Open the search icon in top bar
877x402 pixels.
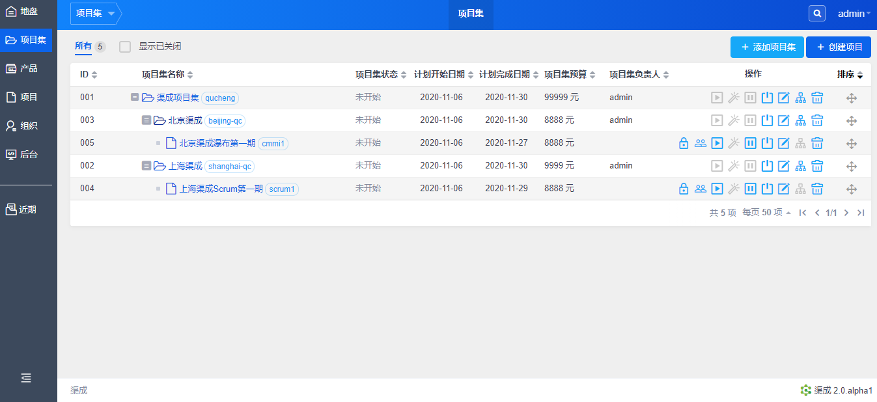tap(816, 14)
